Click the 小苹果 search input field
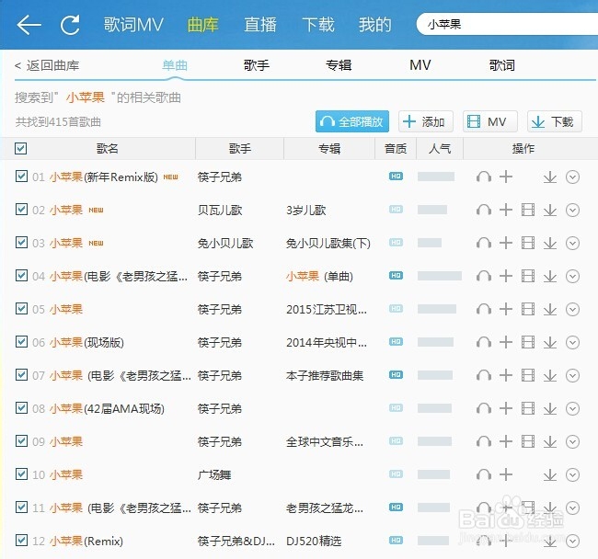Screen dimensions: 598x559 coord(507,25)
